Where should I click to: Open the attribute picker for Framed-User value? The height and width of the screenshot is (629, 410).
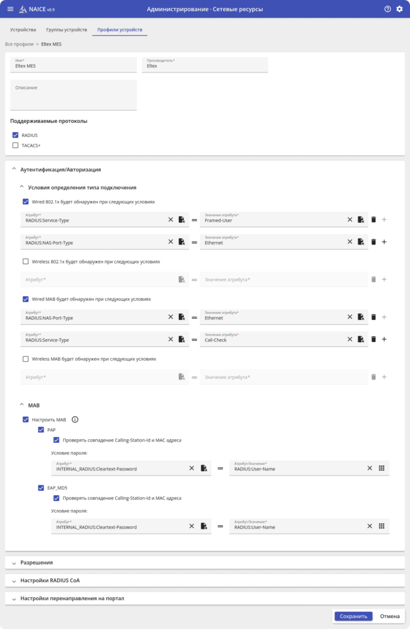pos(361,219)
